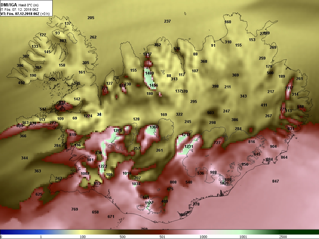Click the map value '904'

point(273,147)
